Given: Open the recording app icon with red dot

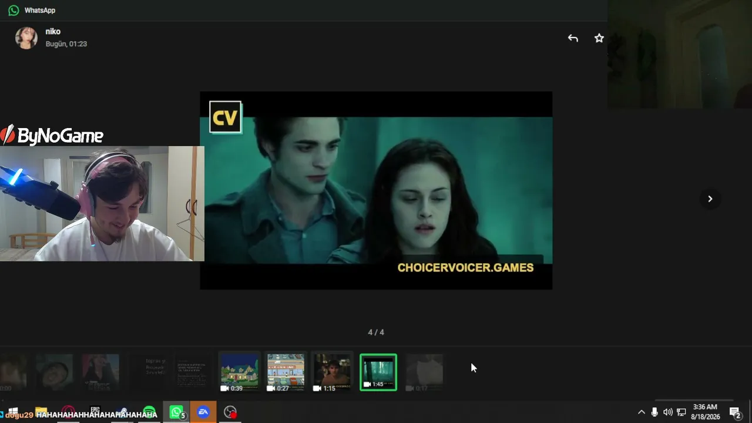Looking at the screenshot, I should [x=230, y=413].
